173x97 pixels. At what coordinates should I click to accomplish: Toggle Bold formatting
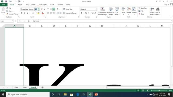point(22,13)
